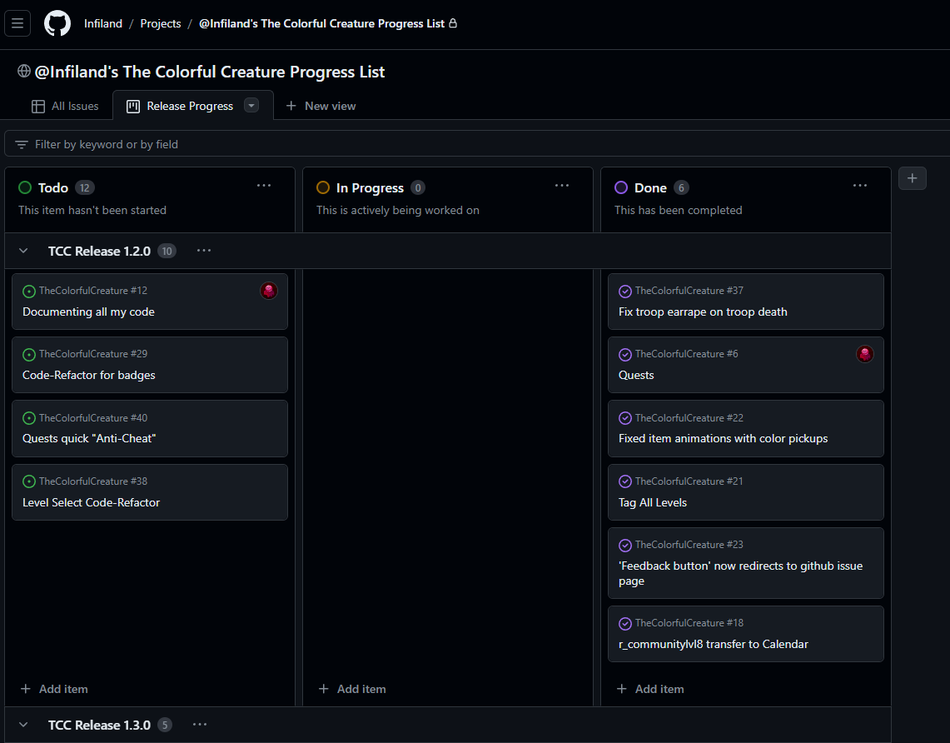Click the lock icon after the project title
This screenshot has width=950, height=743.
click(453, 22)
